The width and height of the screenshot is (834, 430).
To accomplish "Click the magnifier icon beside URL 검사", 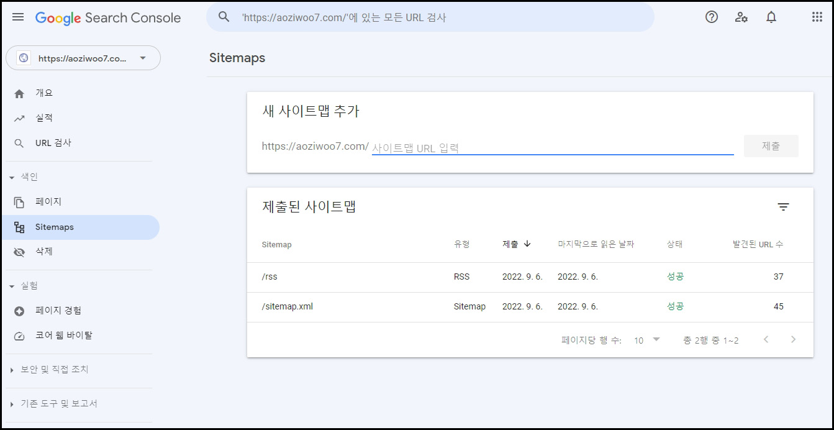I will [19, 144].
